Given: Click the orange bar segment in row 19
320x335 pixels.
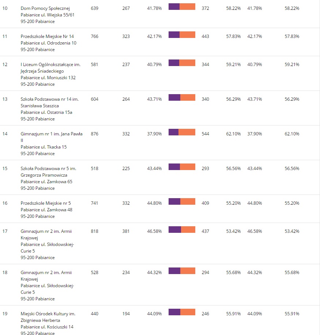Looking at the screenshot, I should (188, 312).
